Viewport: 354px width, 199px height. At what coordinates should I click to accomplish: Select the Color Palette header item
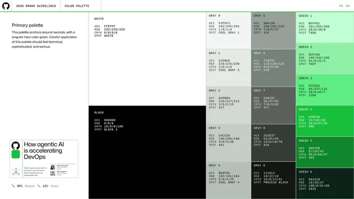[77, 6]
